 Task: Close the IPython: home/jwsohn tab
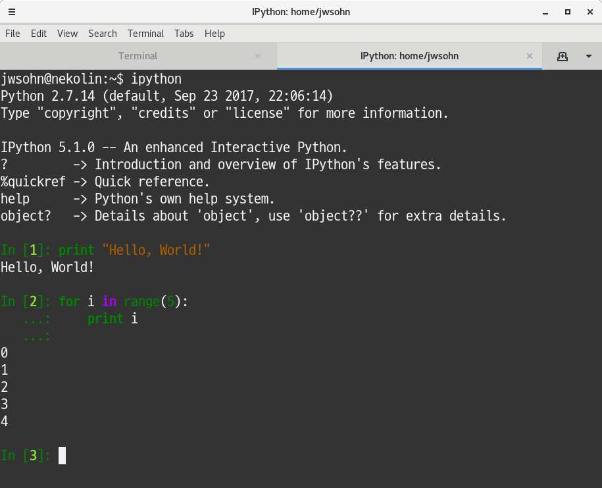point(530,56)
